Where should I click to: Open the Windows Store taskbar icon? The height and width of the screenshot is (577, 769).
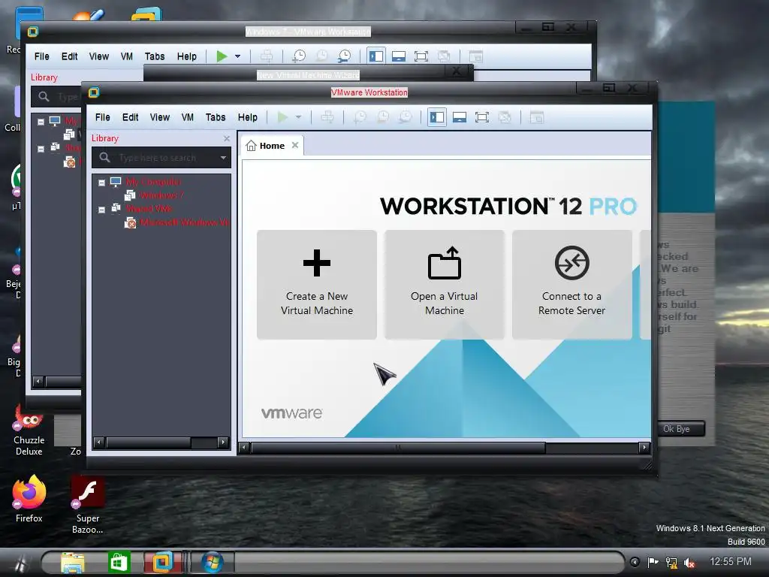pyautogui.click(x=118, y=562)
